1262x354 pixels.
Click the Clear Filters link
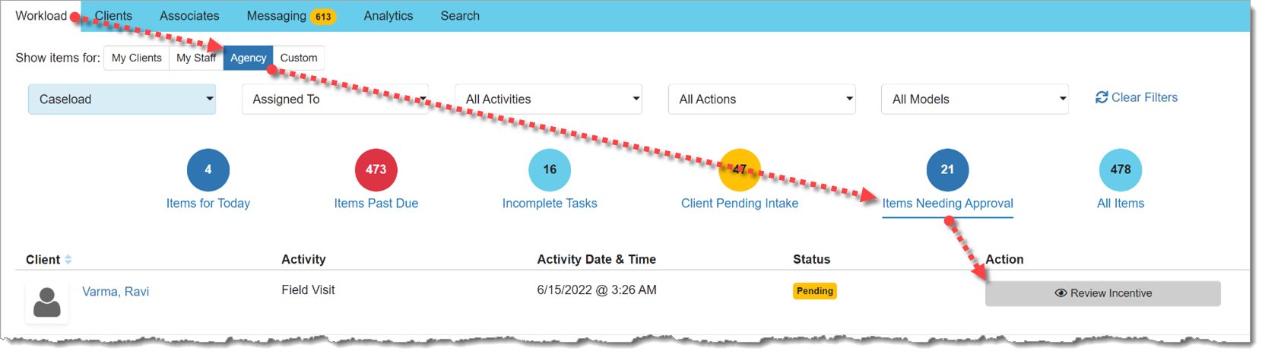coord(1137,97)
